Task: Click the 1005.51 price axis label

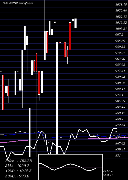Action: 121,29
